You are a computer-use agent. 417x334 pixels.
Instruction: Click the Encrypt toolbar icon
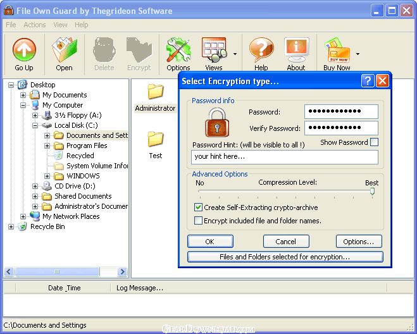139,50
